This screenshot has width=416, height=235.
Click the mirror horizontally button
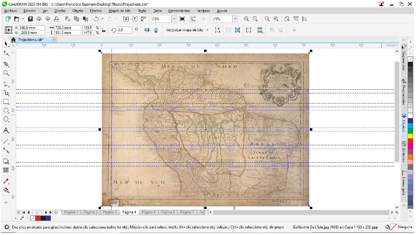pyautogui.click(x=147, y=30)
